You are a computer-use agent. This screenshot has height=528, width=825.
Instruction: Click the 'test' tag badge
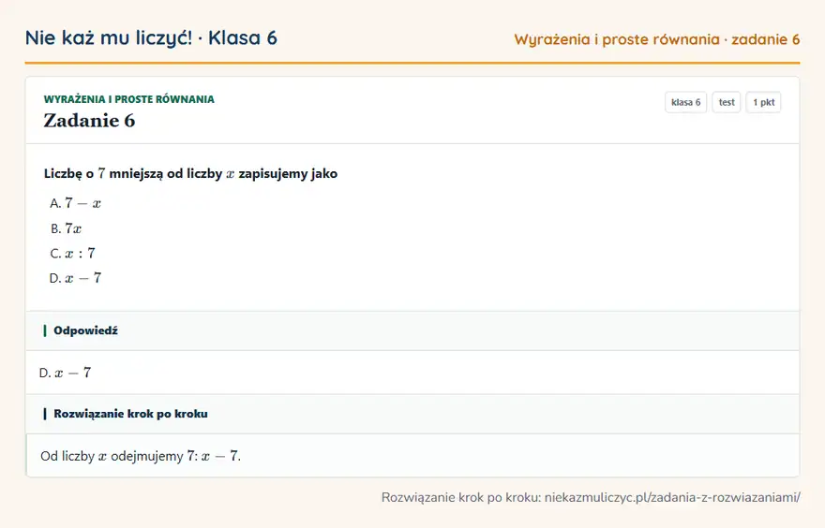[x=726, y=102]
